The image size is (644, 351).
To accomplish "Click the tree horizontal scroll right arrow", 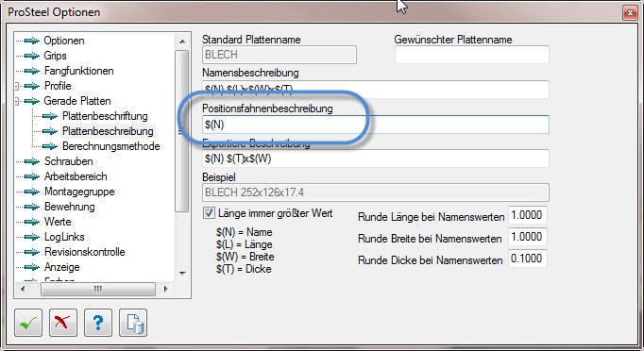I will click(165, 289).
